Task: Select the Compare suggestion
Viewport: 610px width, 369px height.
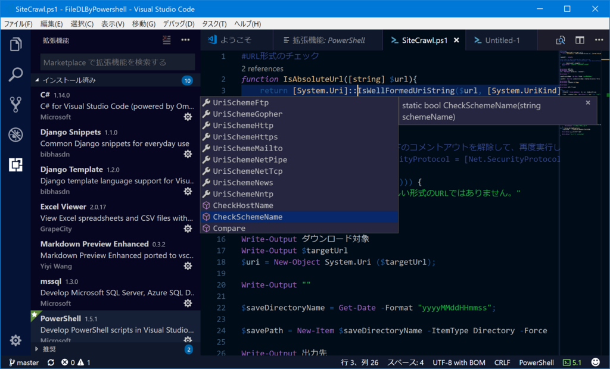Action: pyautogui.click(x=299, y=228)
